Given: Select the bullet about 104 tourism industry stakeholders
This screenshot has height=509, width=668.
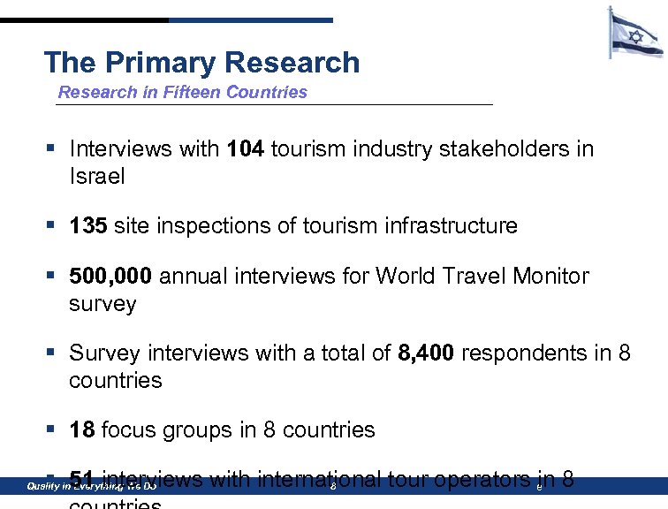Looking at the screenshot, I should point(331,163).
